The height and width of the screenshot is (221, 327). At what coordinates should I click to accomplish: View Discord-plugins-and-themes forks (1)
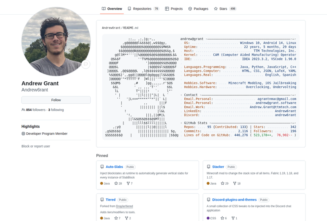tap(234, 218)
